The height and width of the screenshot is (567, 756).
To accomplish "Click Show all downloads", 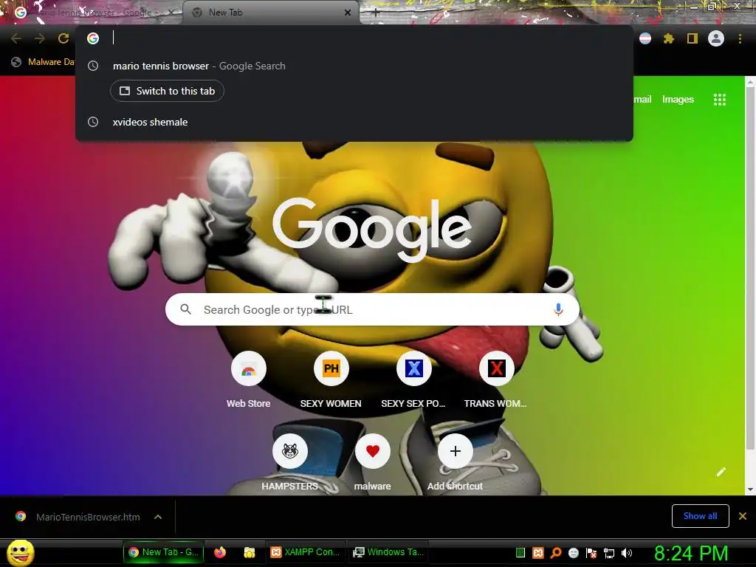I will 700,516.
